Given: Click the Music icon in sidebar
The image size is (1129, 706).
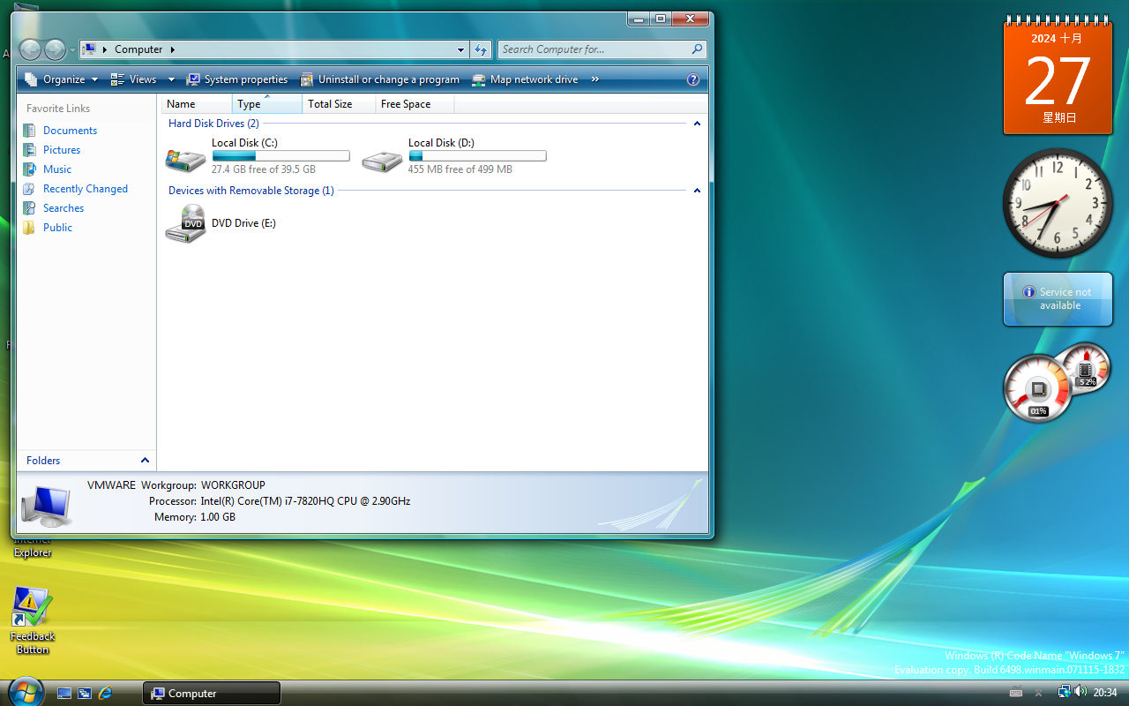Looking at the screenshot, I should click(x=29, y=169).
